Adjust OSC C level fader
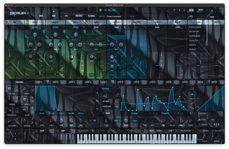The image size is (229, 149). point(78,60)
